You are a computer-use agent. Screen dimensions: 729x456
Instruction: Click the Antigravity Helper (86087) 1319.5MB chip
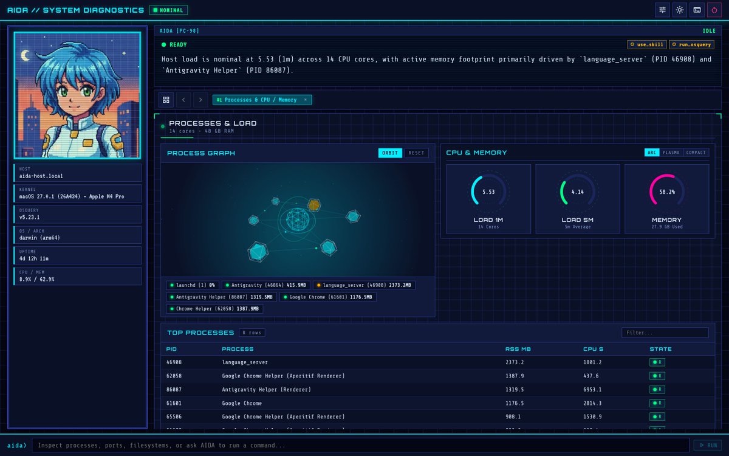click(222, 297)
